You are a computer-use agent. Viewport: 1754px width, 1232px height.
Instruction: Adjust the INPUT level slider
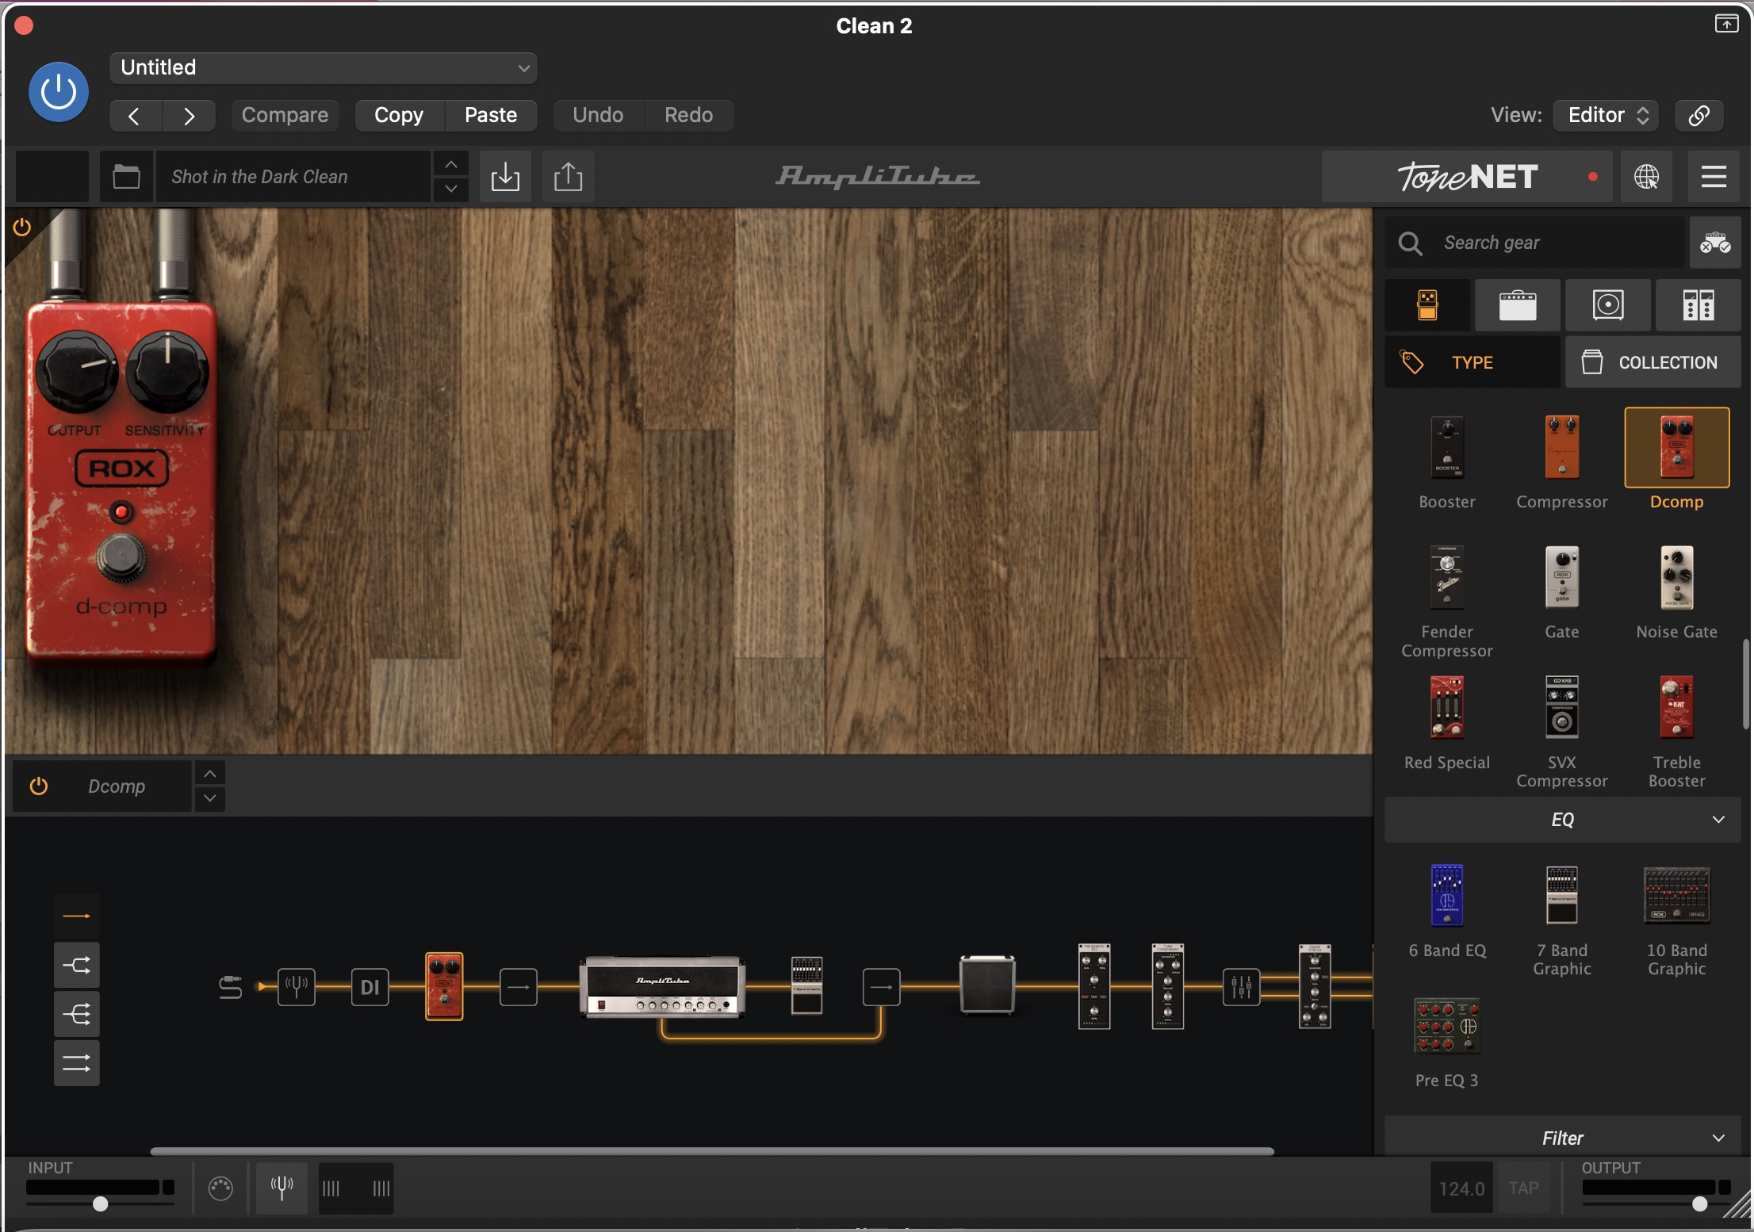[100, 1204]
